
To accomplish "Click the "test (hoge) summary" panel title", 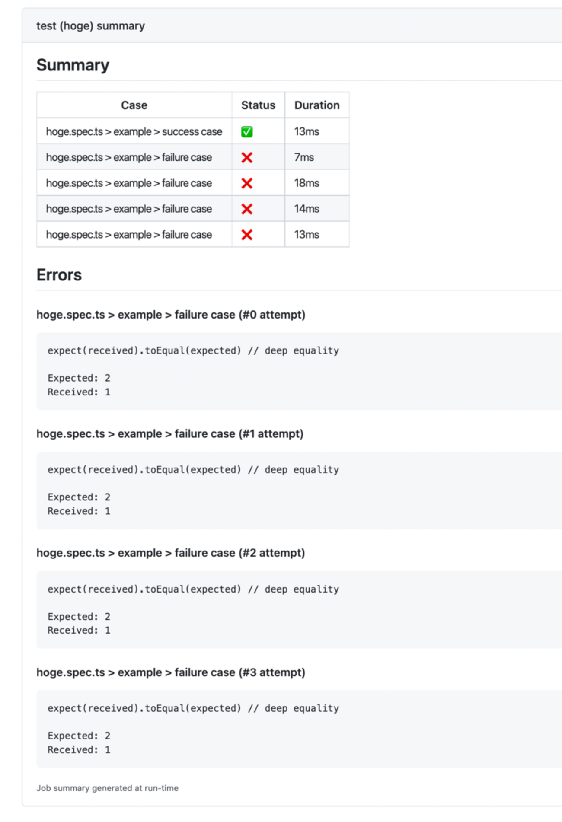I will click(90, 26).
